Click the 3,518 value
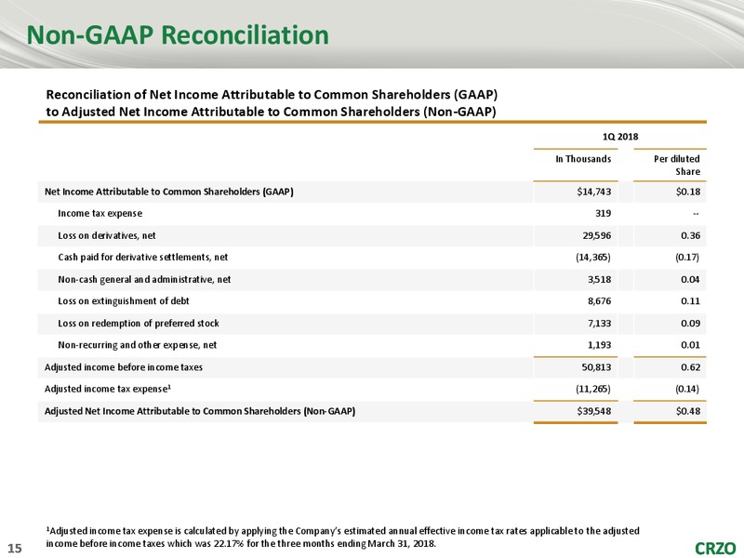This screenshot has height=558, width=744. (599, 280)
